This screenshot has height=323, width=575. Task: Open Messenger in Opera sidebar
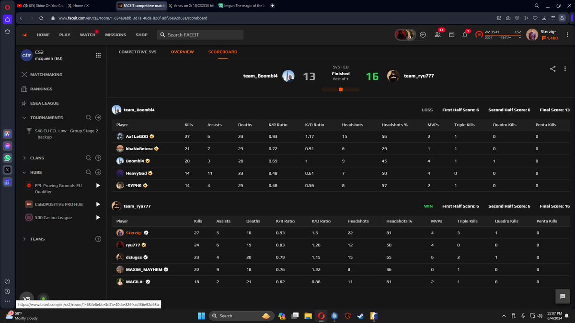coord(7,146)
